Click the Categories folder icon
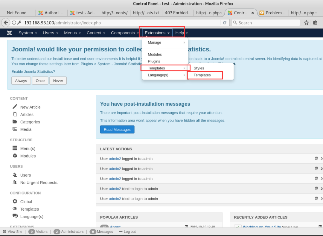This screenshot has width=323, height=236. [x=15, y=122]
